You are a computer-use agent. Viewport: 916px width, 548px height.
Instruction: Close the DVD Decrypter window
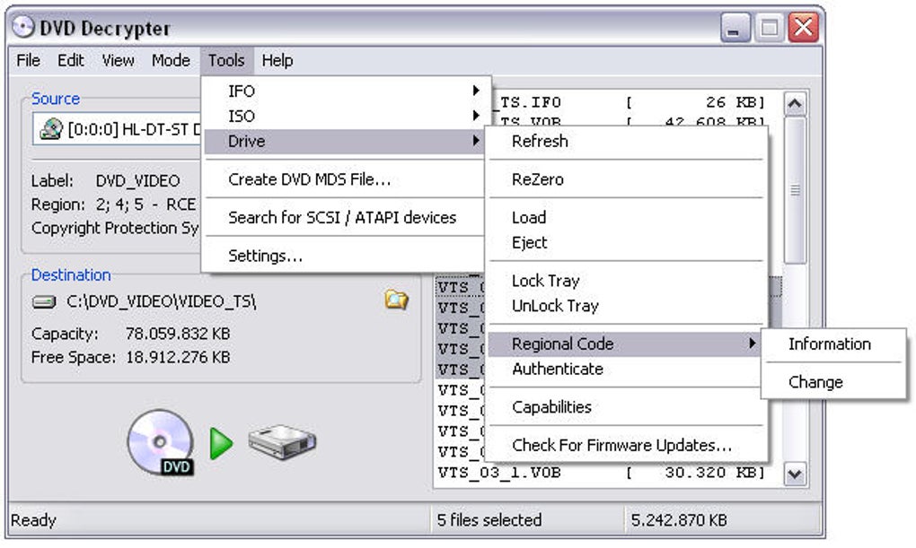coord(803,28)
